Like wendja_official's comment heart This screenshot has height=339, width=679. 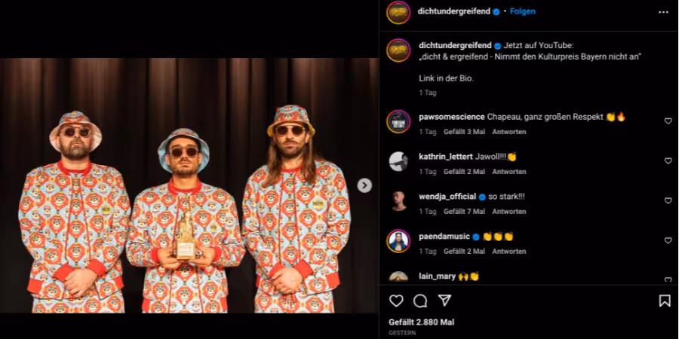tap(668, 200)
